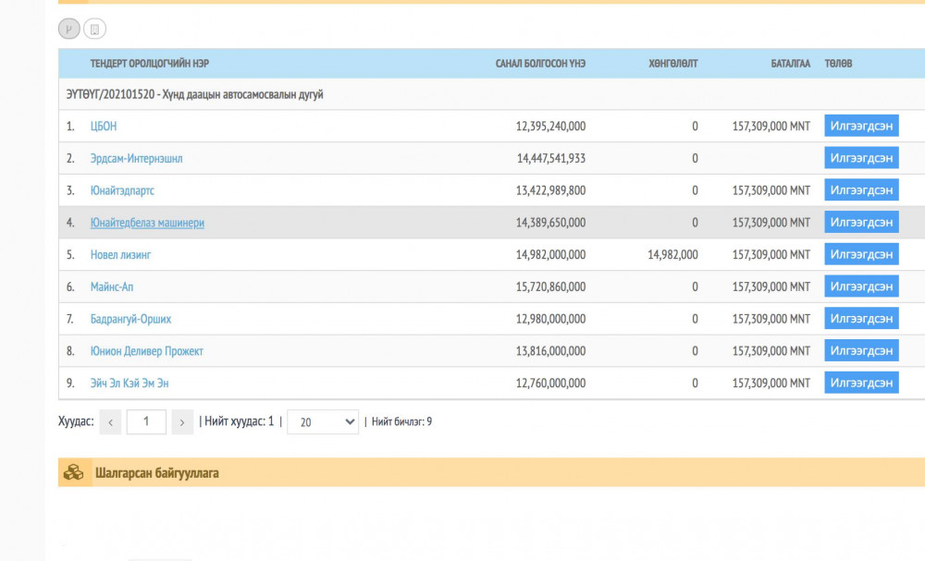
Task: Click price 14,982,000,000
Action: [550, 254]
